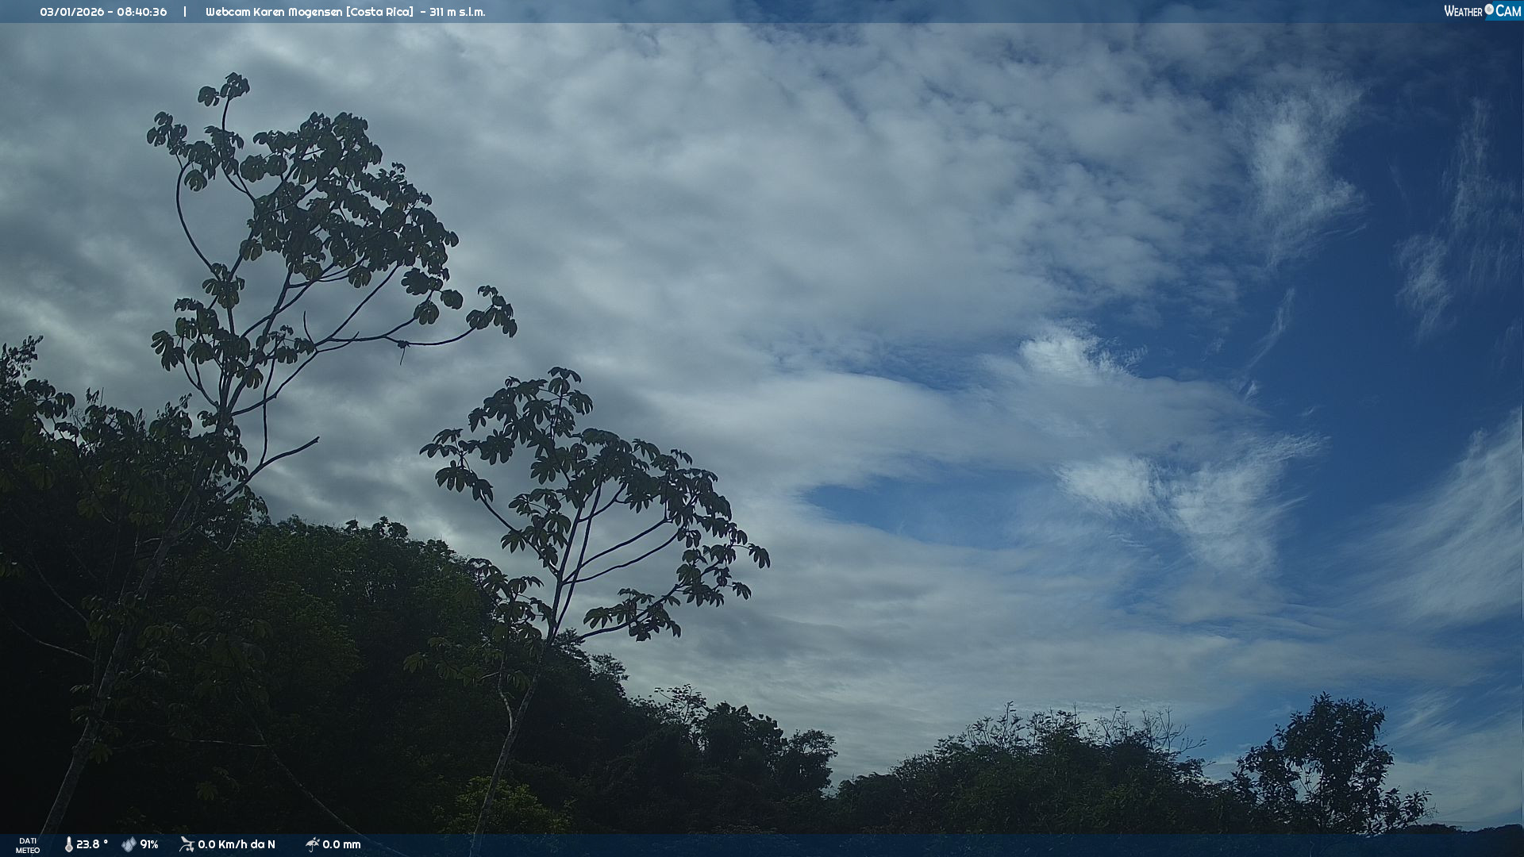Click the CAM word in blue logo badge
This screenshot has height=857, width=1524.
point(1508,11)
